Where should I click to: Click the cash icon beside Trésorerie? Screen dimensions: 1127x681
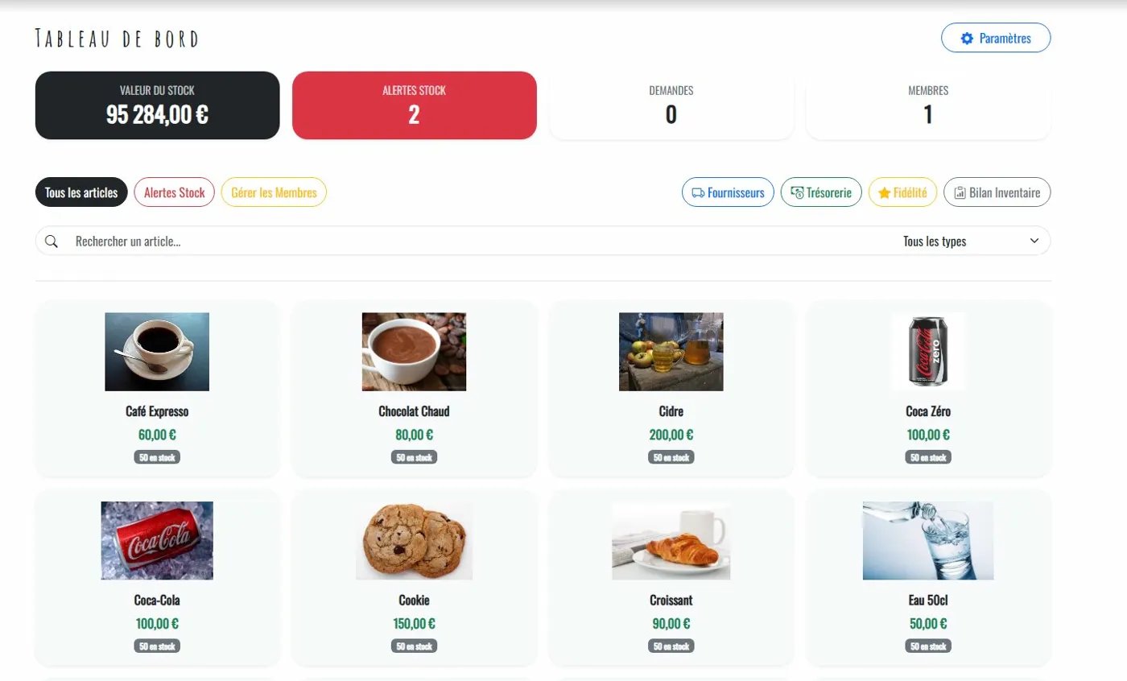(x=797, y=193)
